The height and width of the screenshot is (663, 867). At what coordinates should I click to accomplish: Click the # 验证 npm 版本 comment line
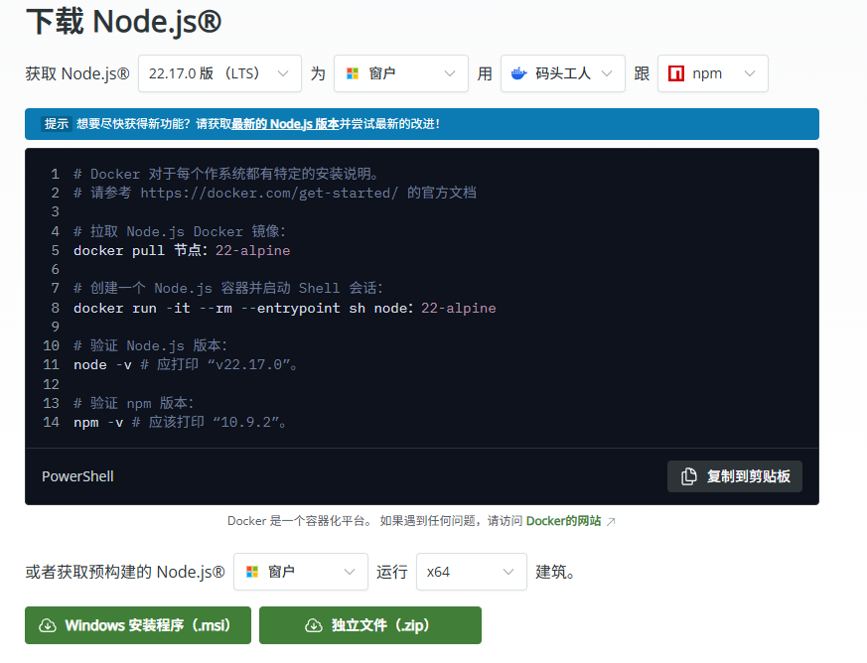tap(134, 403)
